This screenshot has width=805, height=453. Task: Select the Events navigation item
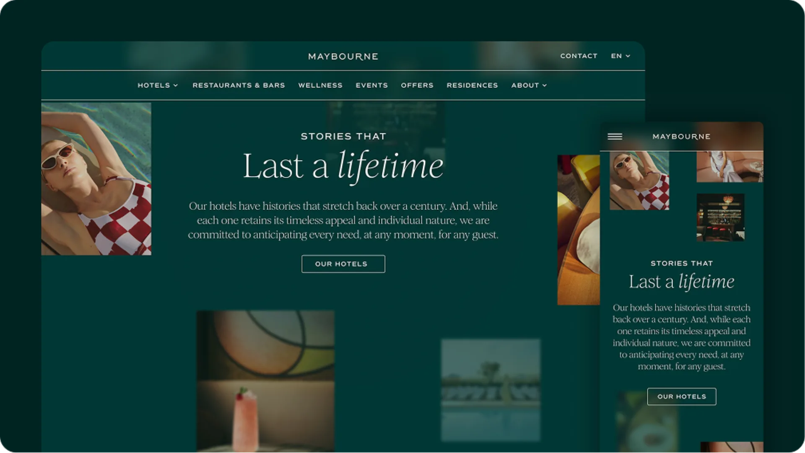371,85
